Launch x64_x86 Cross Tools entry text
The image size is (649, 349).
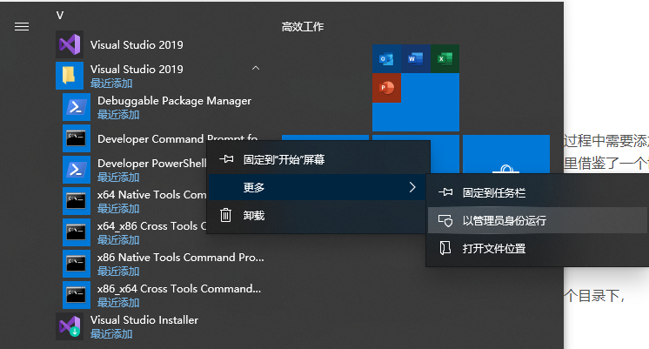click(x=152, y=226)
